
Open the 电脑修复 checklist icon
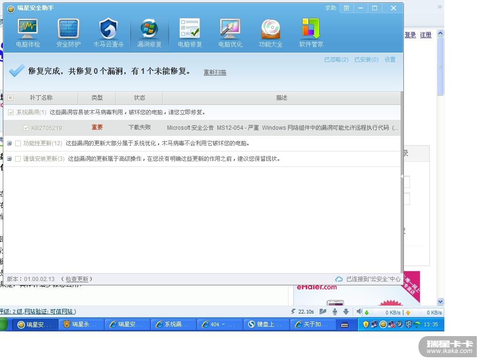[190, 33]
